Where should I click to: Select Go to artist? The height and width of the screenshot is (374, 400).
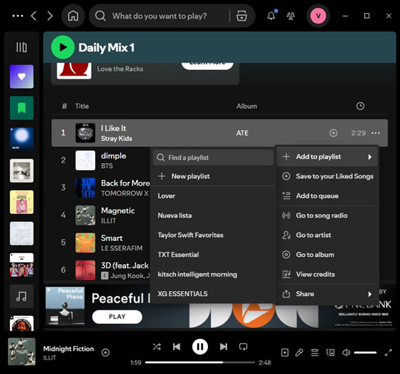(327, 235)
